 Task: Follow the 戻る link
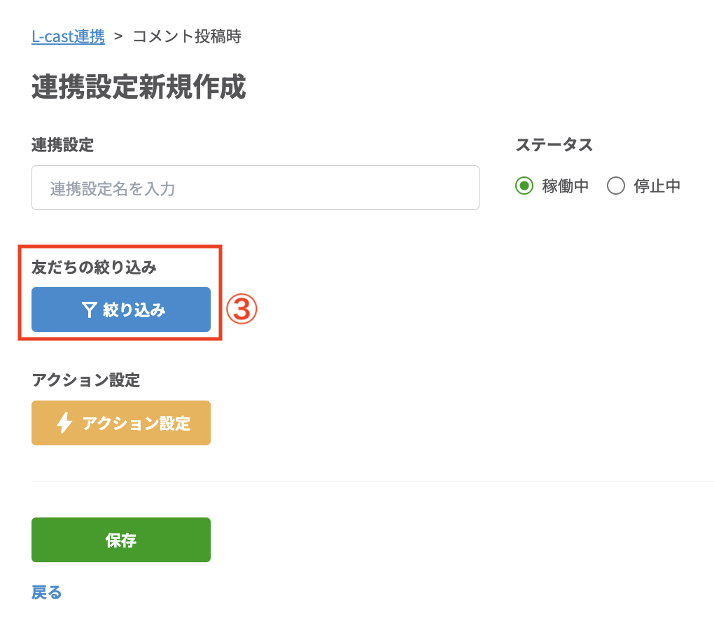[47, 592]
